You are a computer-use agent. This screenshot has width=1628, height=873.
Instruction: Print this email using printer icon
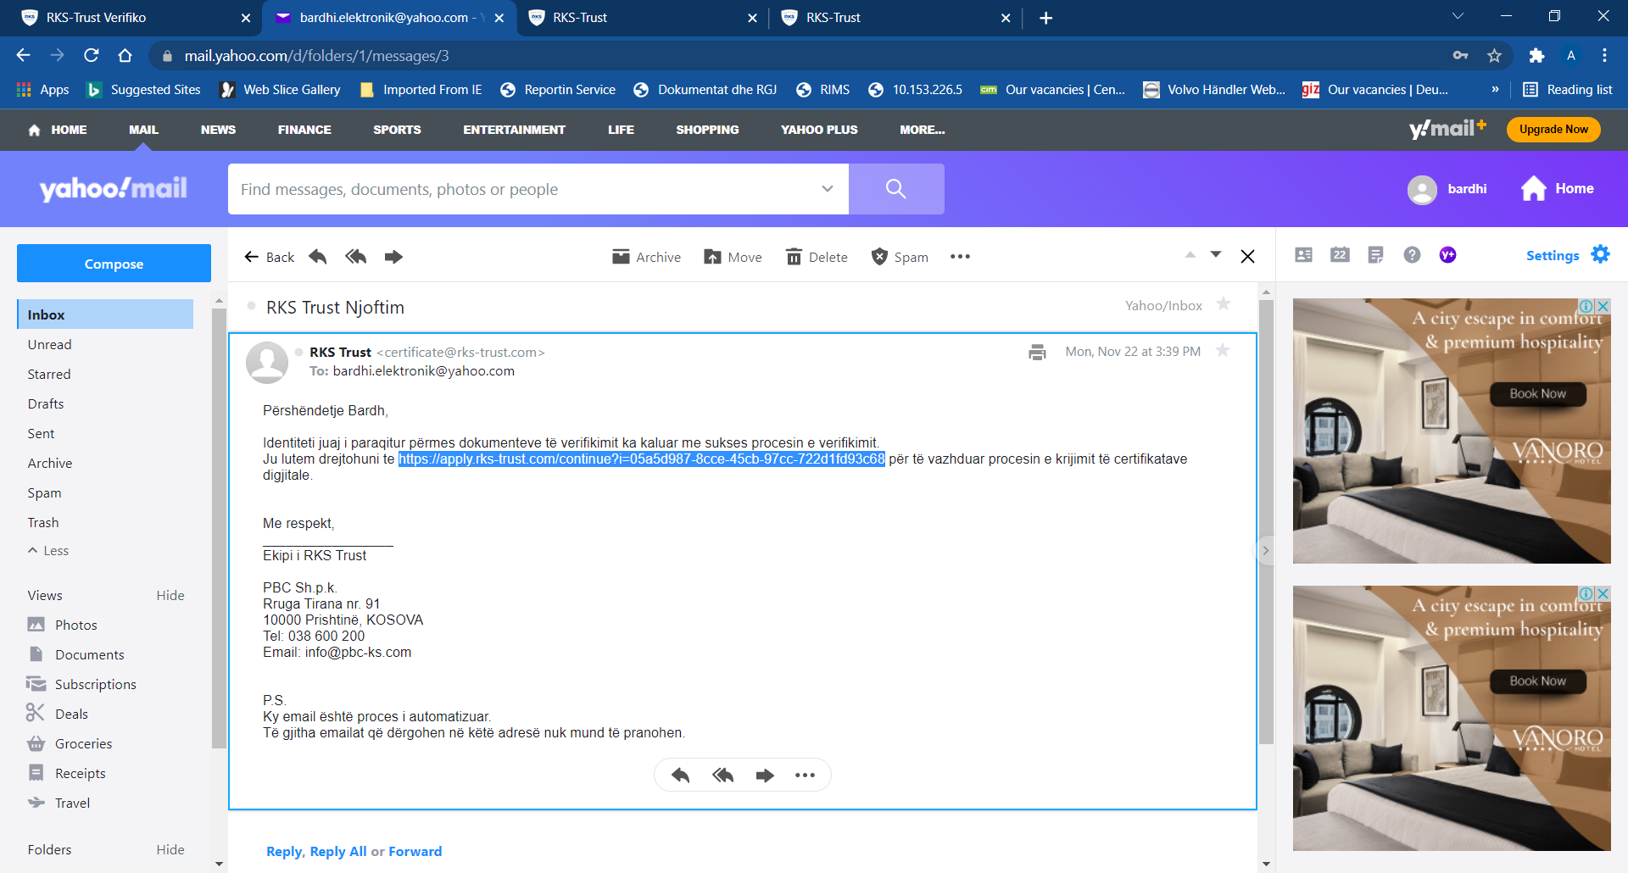(x=1037, y=352)
